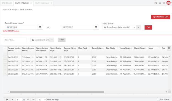Close the Pajak Masukan tab
This screenshot has height=101, width=172.
point(31,3)
